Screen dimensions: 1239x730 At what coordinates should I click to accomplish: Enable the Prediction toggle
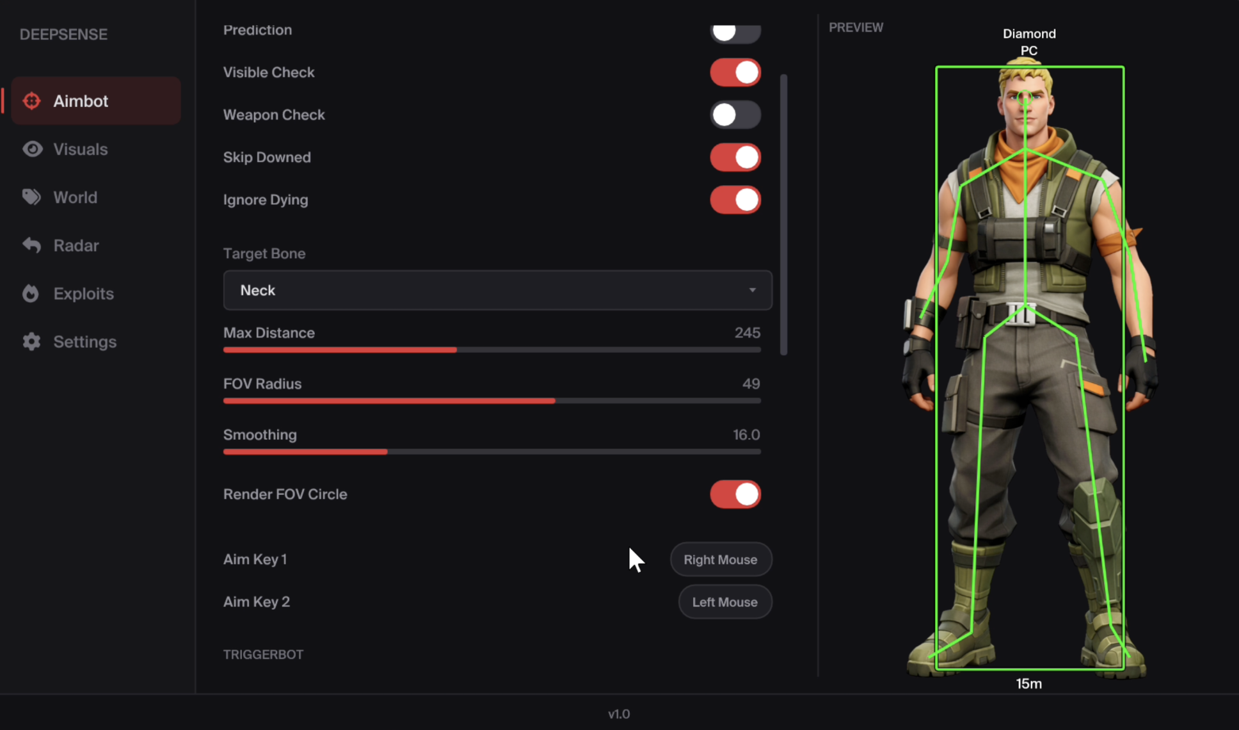coord(735,31)
